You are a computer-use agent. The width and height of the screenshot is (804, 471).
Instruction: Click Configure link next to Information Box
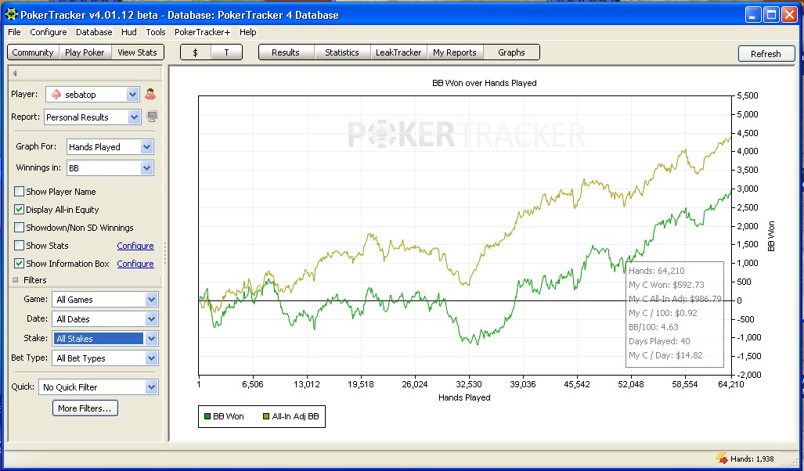click(135, 264)
